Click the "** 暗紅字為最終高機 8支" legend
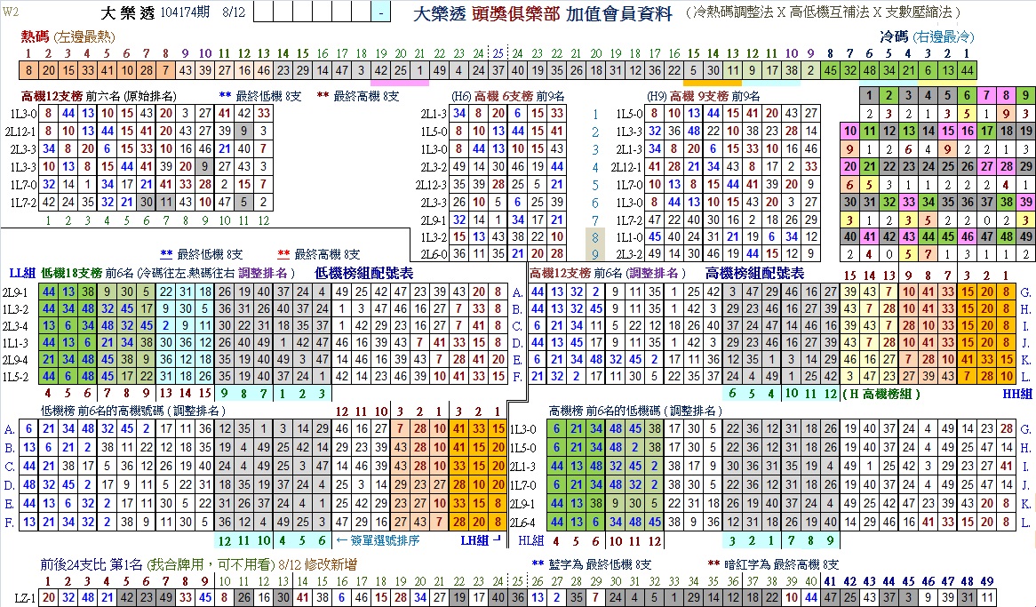The height and width of the screenshot is (607, 1036). point(773,564)
